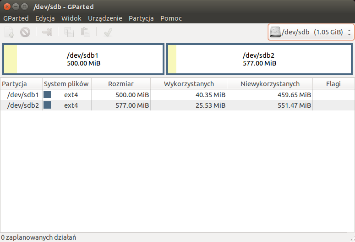Click the Apply operations checkmark icon
Image resolution: width=355 pixels, height=242 pixels.
pos(108,32)
